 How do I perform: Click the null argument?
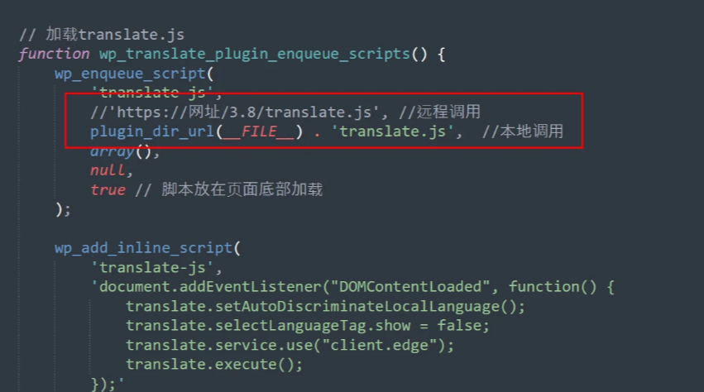(108, 170)
